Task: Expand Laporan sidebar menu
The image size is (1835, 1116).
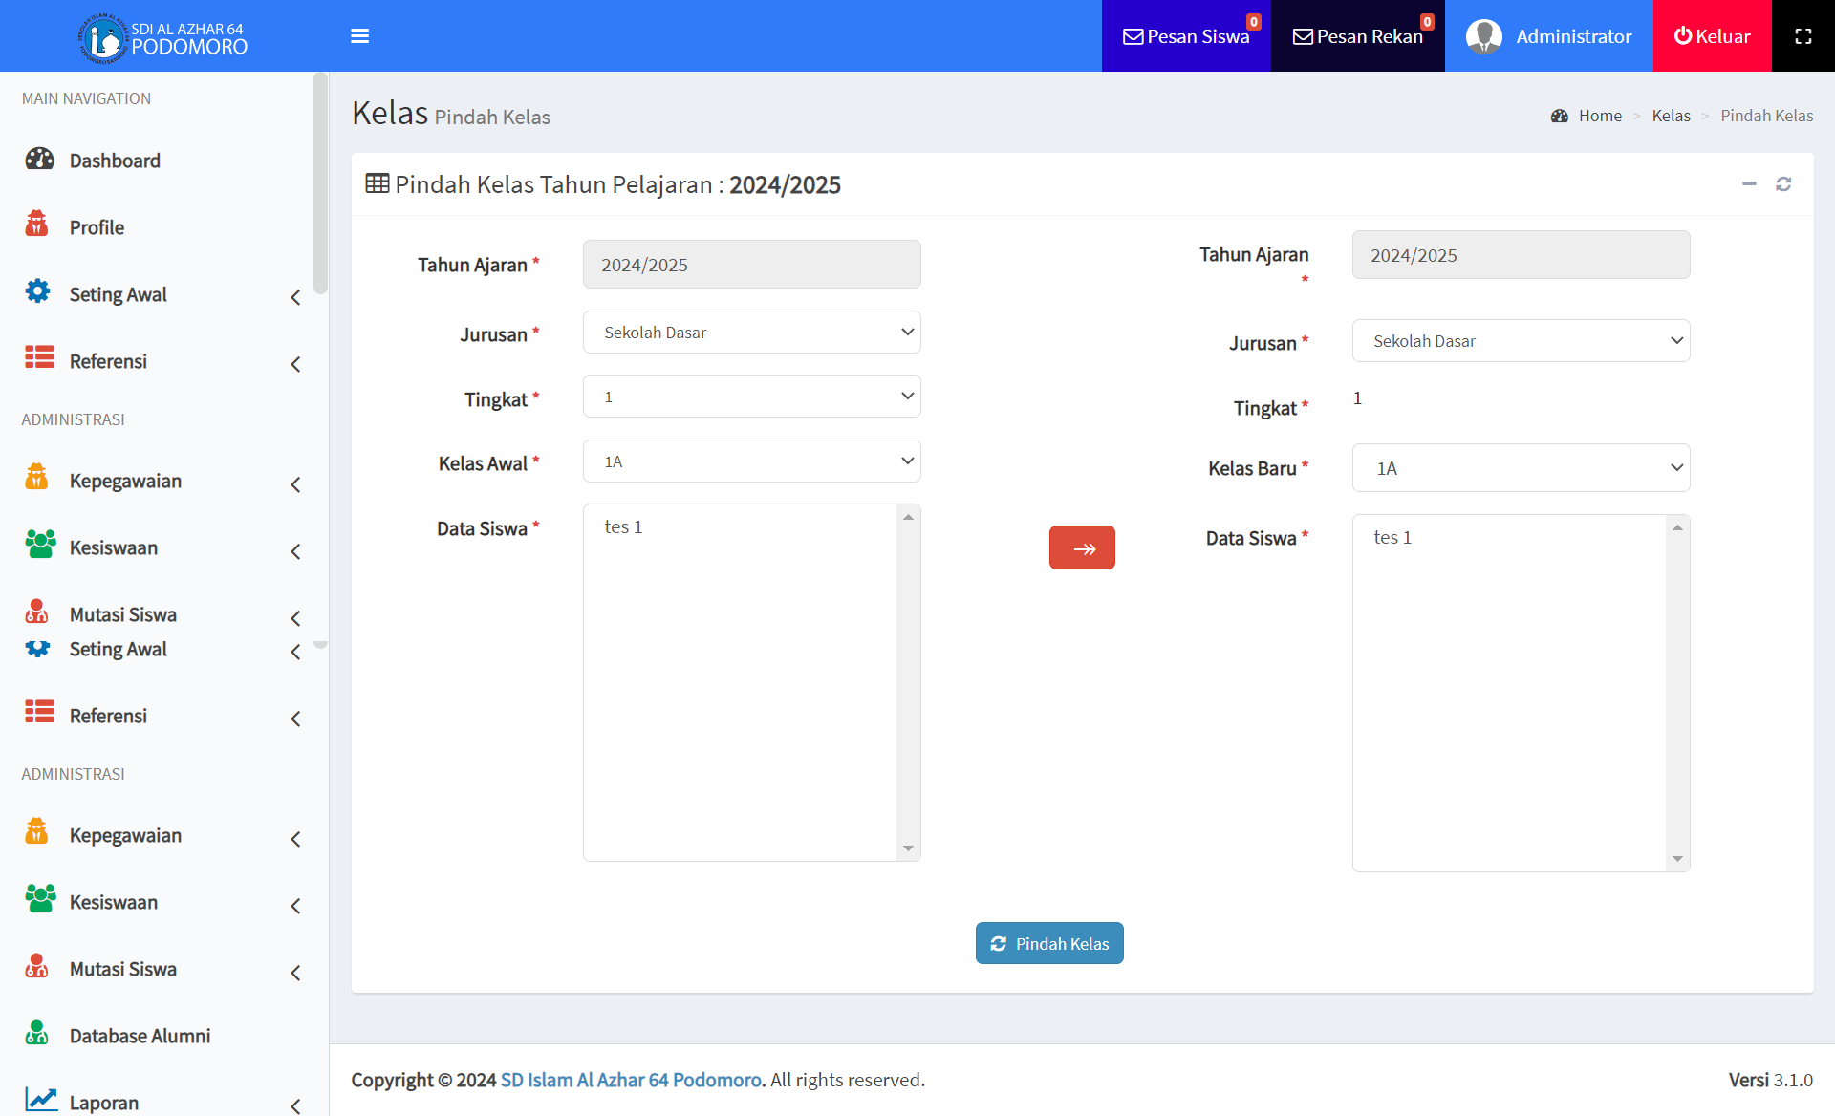Action: coord(104,1102)
